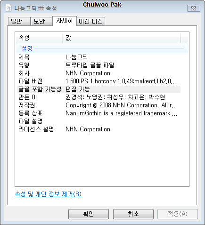Image resolution: width=205 pixels, height=225 pixels.
Task: Select the 회사 property row
Action: [x=99, y=73]
